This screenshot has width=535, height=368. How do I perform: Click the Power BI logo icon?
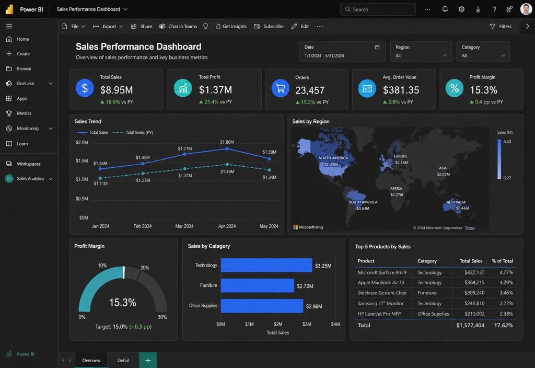(9, 9)
